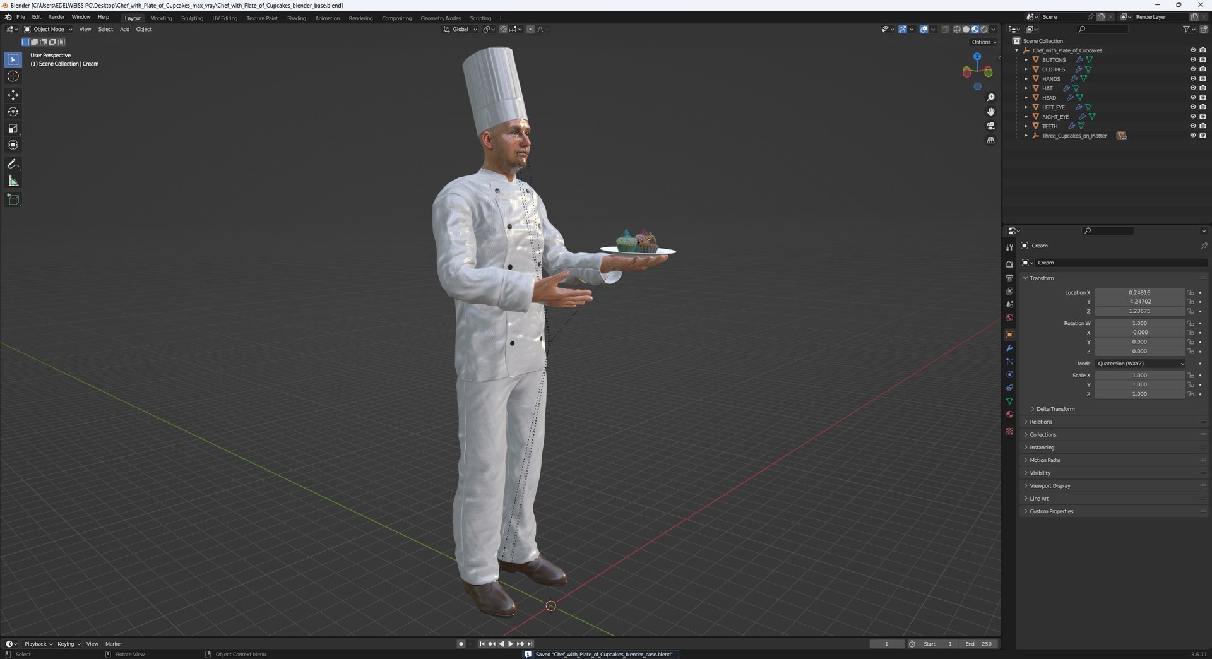
Task: Click the Location Z value field
Action: 1140,311
